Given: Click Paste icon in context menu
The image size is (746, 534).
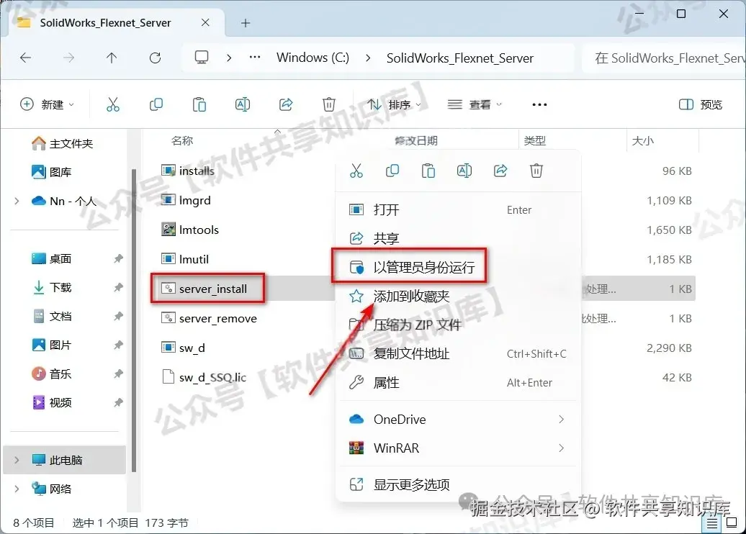Looking at the screenshot, I should point(428,171).
